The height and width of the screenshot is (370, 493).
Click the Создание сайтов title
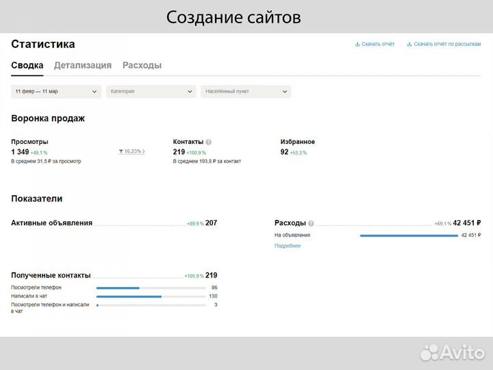tap(233, 17)
